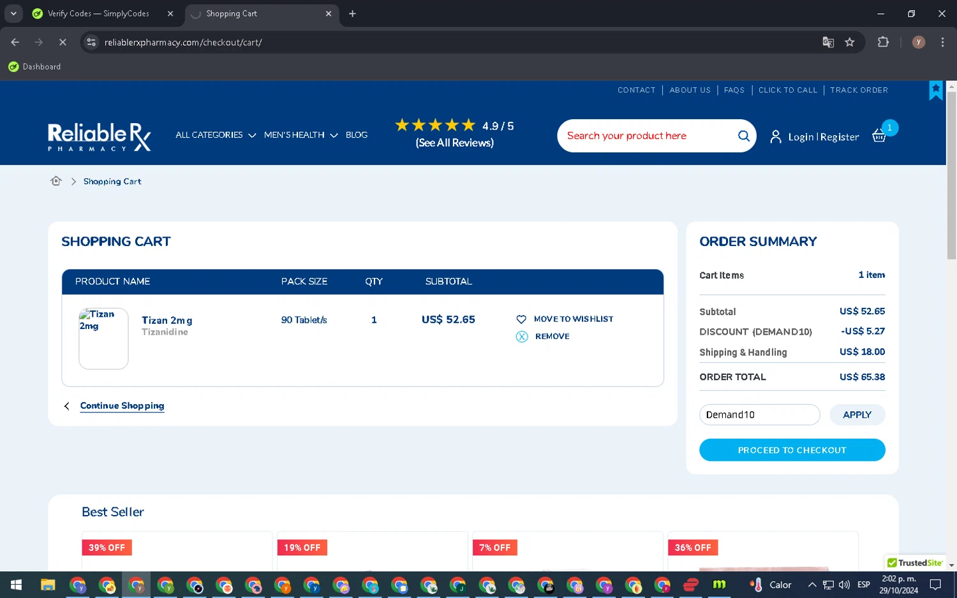Apply the coupon code with APPLY button

tap(857, 415)
